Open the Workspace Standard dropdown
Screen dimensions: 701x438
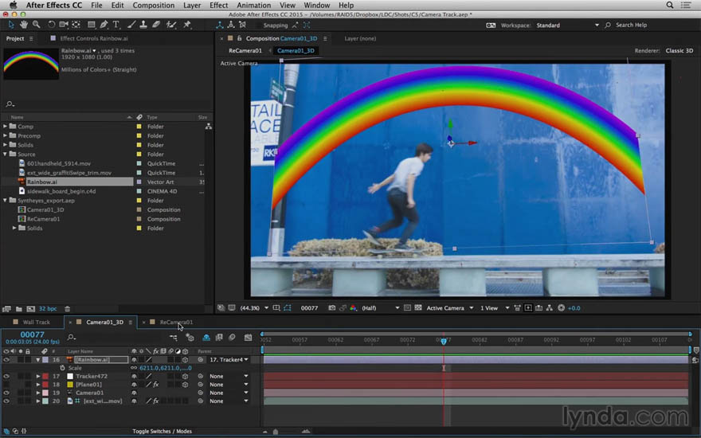(567, 25)
